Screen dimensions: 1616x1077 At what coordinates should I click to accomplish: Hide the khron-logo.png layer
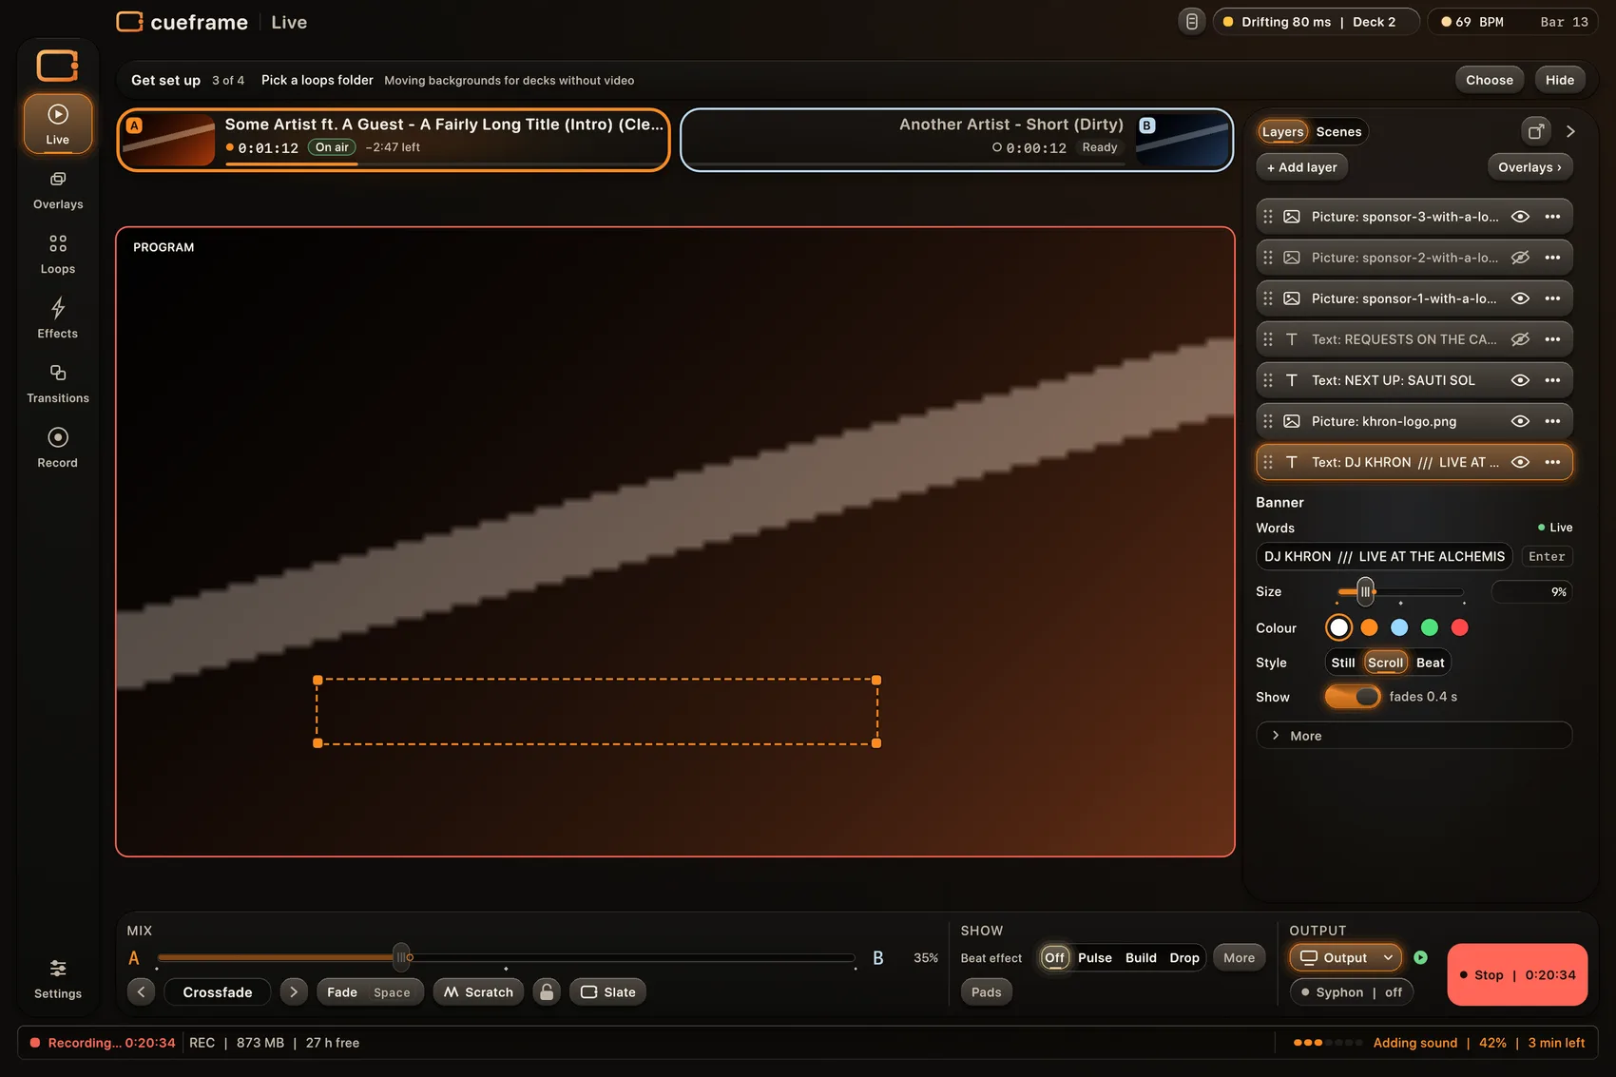pos(1520,421)
